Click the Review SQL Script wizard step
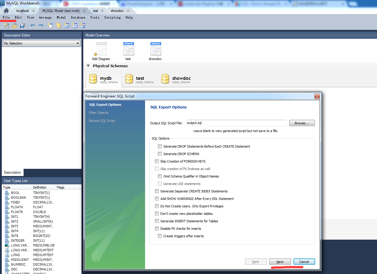 tap(102, 121)
